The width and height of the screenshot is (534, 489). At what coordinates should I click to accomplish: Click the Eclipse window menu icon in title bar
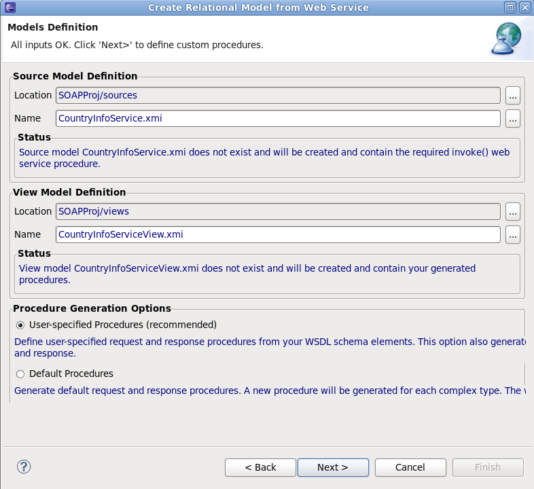(x=8, y=7)
